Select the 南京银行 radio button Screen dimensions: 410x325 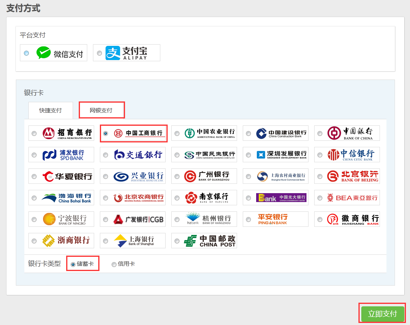click(x=177, y=198)
